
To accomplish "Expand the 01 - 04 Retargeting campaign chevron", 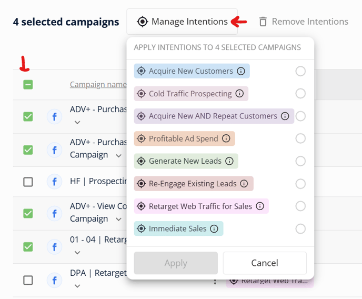I will [x=77, y=253].
